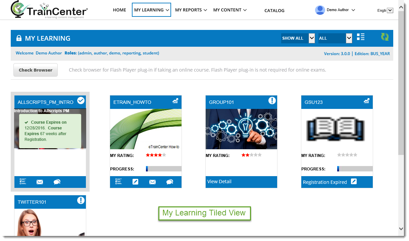
Task: Open email icon on ETRAIN_HOWTO tile
Action: click(152, 182)
